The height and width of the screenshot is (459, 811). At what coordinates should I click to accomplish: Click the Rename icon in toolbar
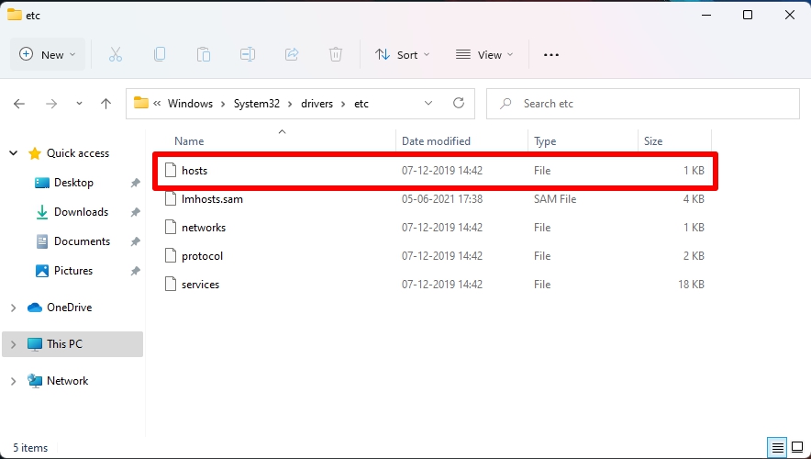[x=247, y=54]
